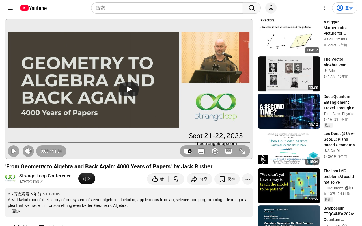
Task: Open video player settings gear
Action: click(x=215, y=151)
